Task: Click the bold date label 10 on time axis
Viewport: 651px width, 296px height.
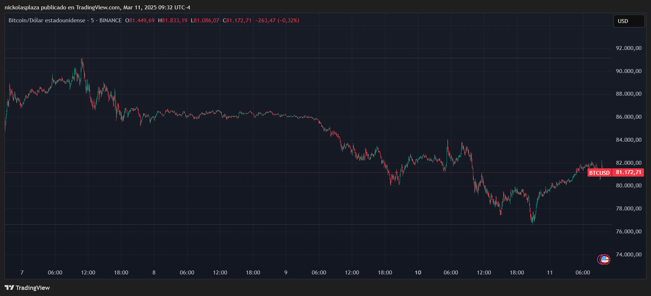Action: pyautogui.click(x=418, y=273)
